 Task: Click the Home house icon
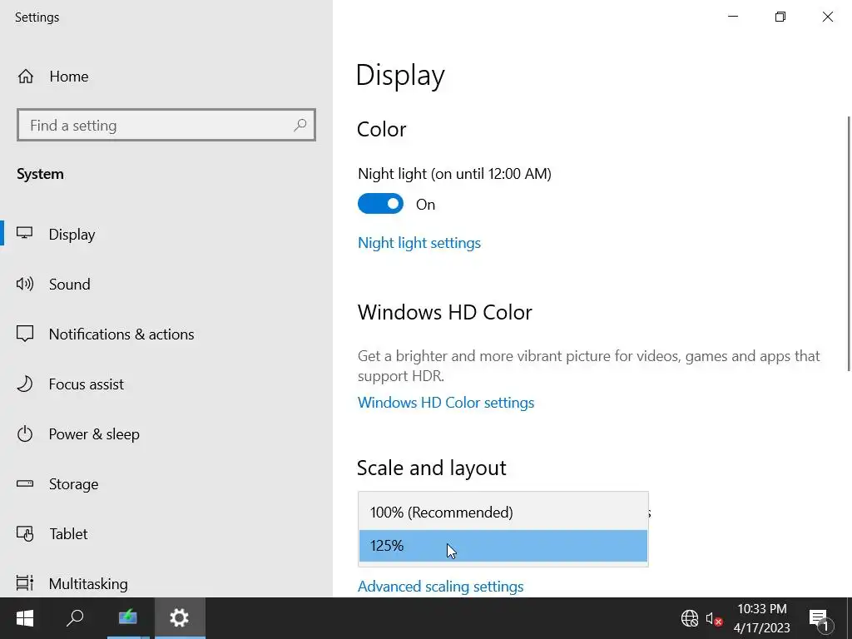coord(26,77)
